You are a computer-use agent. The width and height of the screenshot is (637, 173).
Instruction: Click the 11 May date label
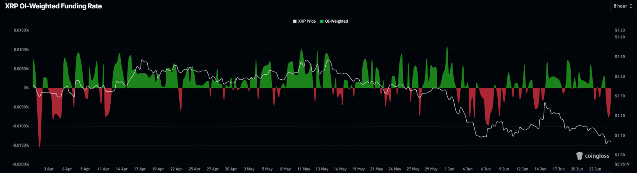[304, 169]
